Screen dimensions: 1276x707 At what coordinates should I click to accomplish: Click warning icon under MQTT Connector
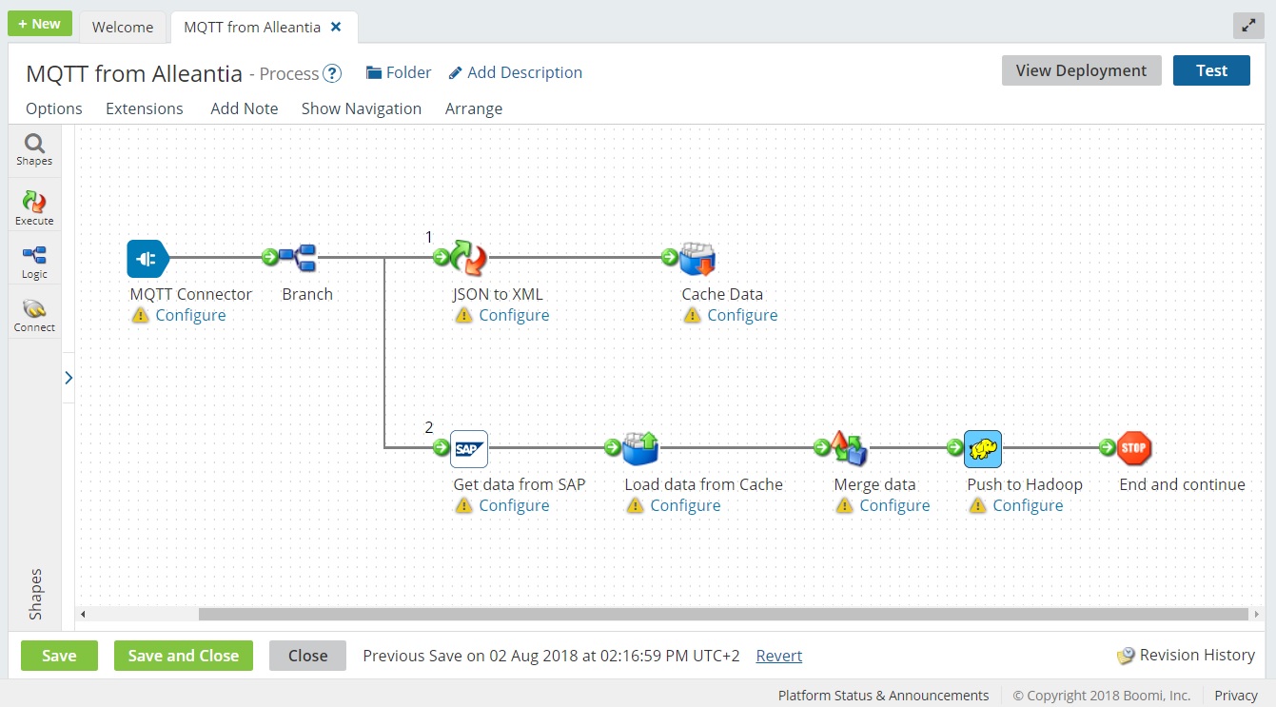coord(141,315)
